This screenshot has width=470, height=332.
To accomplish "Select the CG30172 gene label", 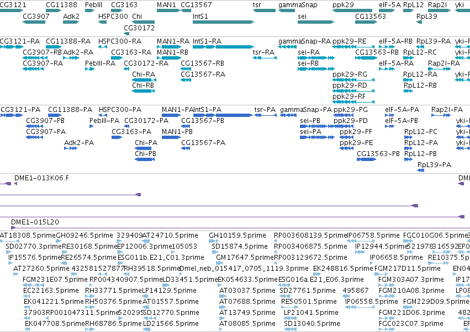I will [139, 28].
